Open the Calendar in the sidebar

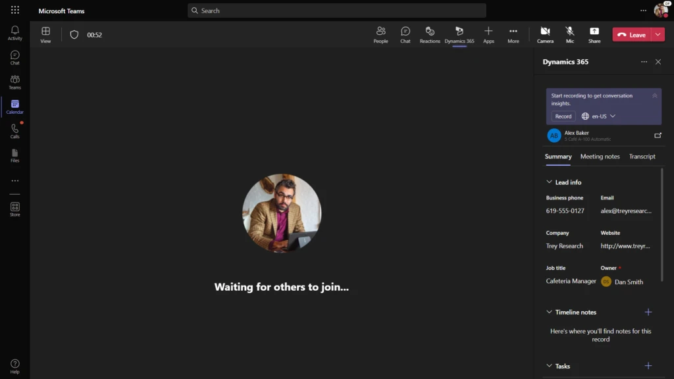[x=14, y=107]
